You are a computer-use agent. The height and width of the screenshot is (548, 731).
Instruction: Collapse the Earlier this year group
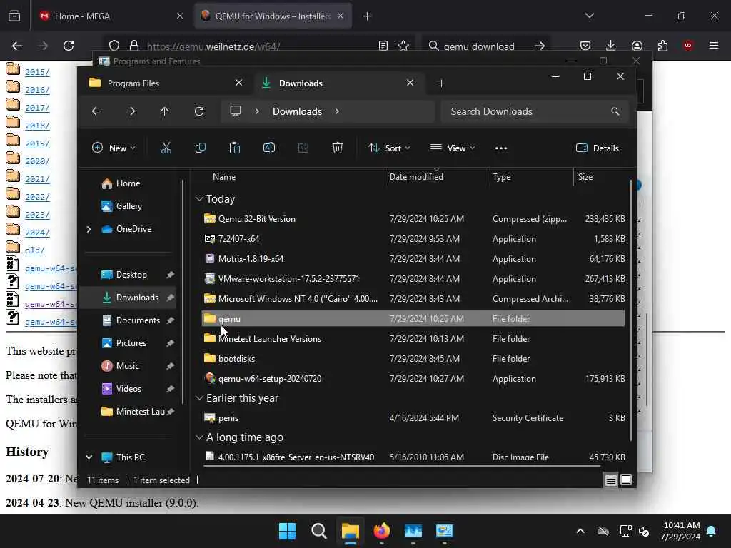(x=199, y=398)
